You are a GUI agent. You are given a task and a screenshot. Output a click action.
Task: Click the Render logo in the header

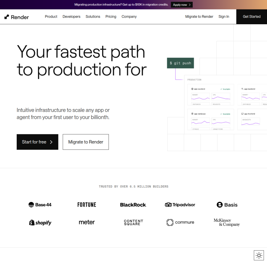[x=17, y=17]
